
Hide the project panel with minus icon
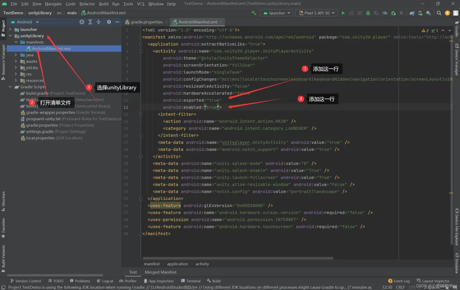tap(117, 22)
